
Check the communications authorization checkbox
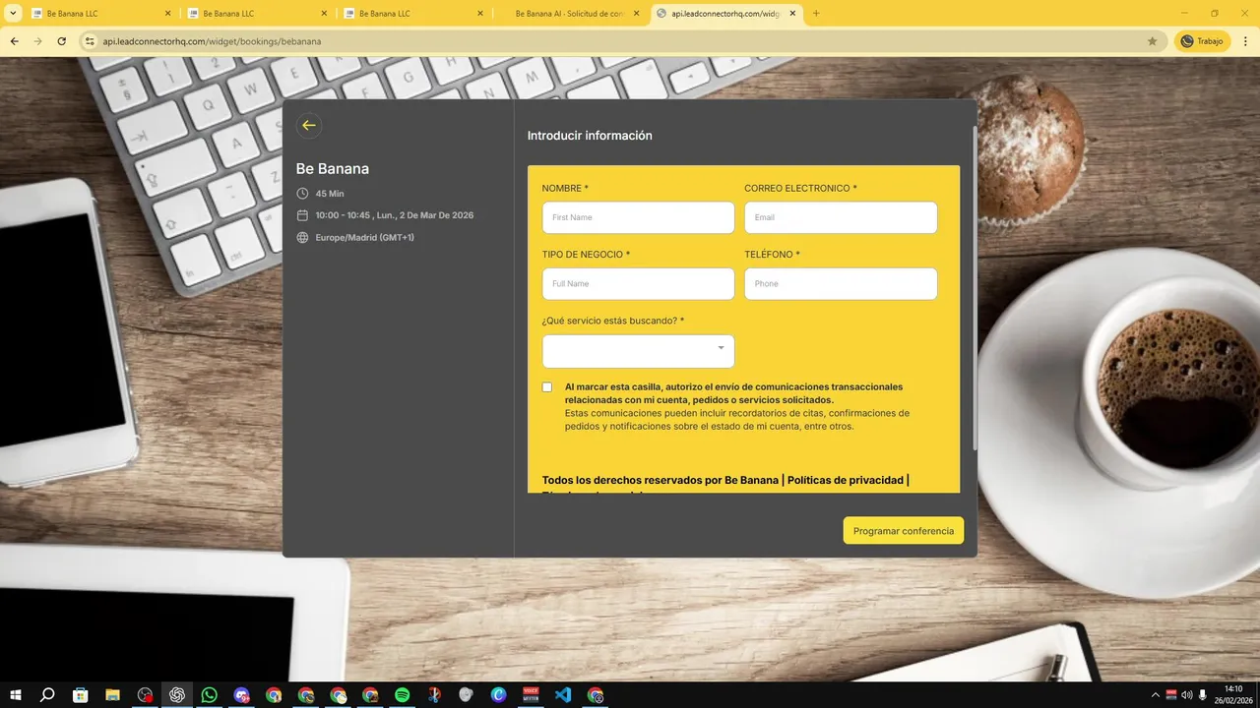pos(547,386)
